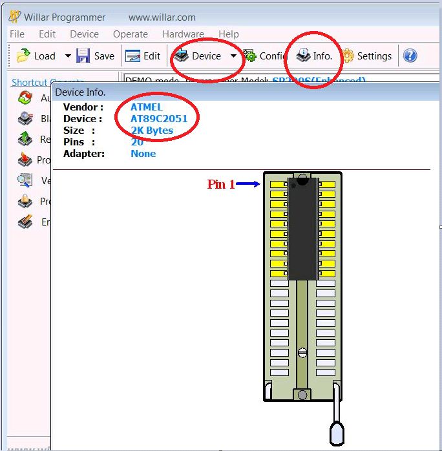Click the Info. chip icon
This screenshot has width=442, height=451.
303,55
